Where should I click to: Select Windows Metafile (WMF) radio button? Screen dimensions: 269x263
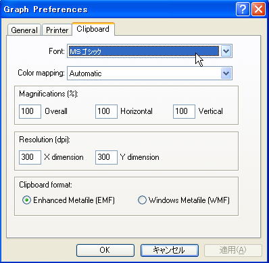pyautogui.click(x=142, y=200)
